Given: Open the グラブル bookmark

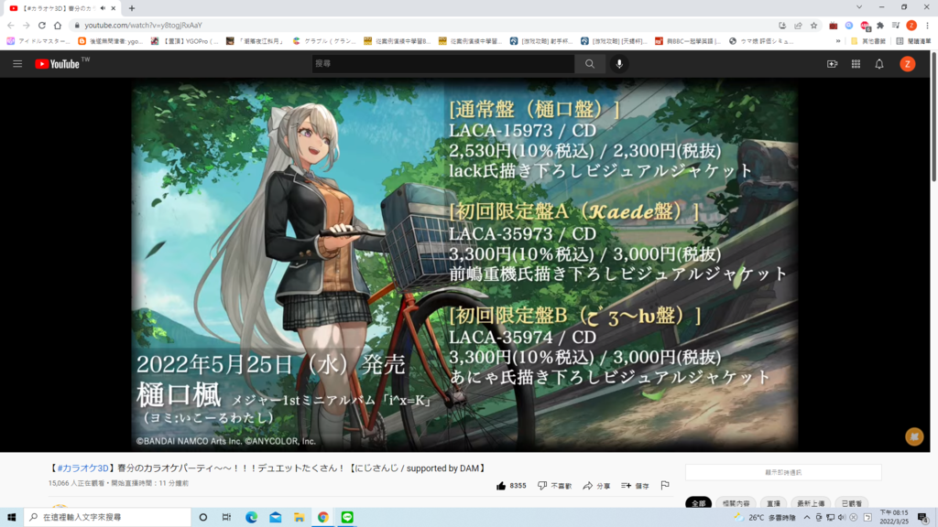Looking at the screenshot, I should pos(324,41).
